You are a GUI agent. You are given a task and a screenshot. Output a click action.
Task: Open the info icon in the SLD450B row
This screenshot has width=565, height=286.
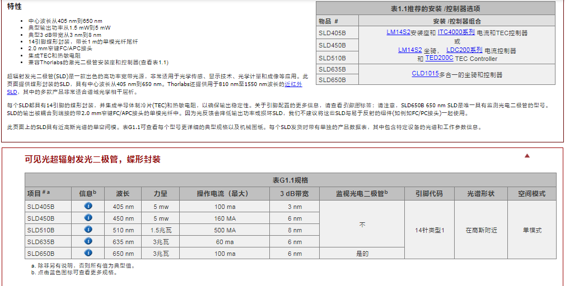[x=88, y=218]
